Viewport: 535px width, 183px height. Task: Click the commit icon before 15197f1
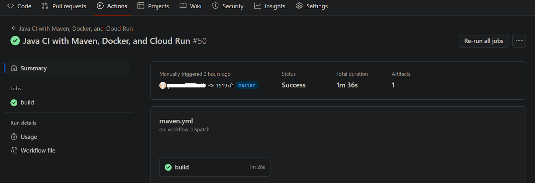pyautogui.click(x=211, y=86)
